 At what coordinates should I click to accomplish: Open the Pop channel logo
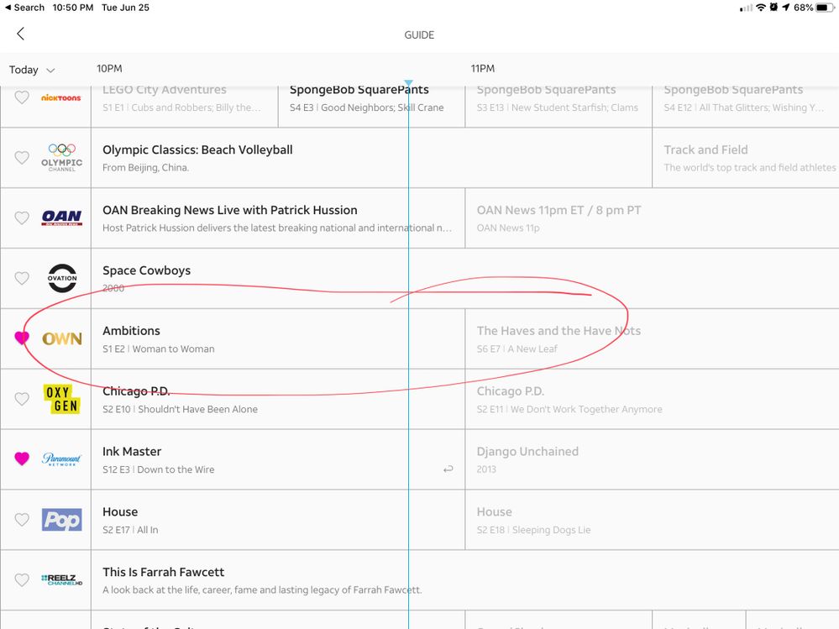click(62, 520)
